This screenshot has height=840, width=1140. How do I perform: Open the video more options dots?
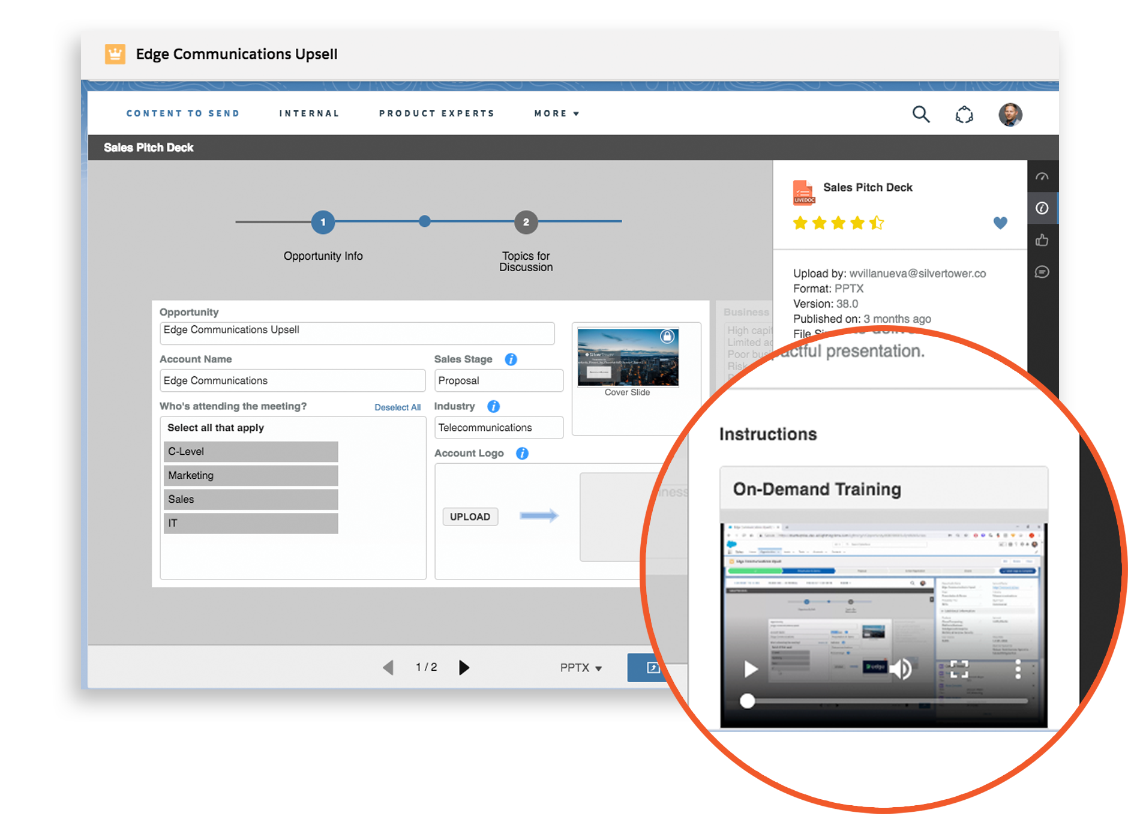[x=1018, y=668]
